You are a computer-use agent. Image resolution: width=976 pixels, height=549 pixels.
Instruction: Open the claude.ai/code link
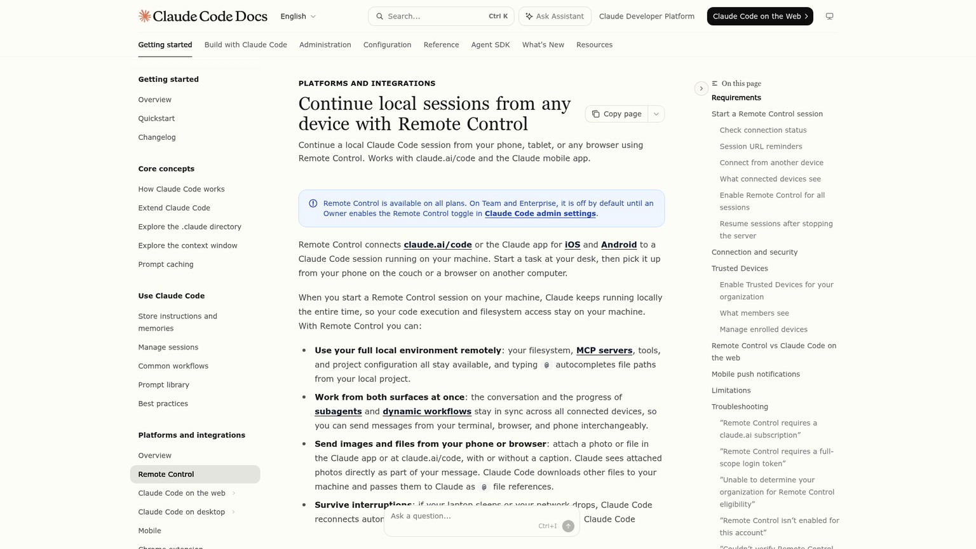[x=438, y=245]
